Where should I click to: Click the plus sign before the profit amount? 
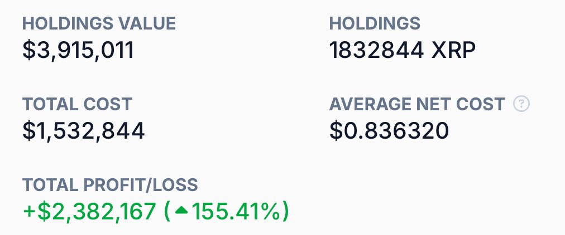29,212
